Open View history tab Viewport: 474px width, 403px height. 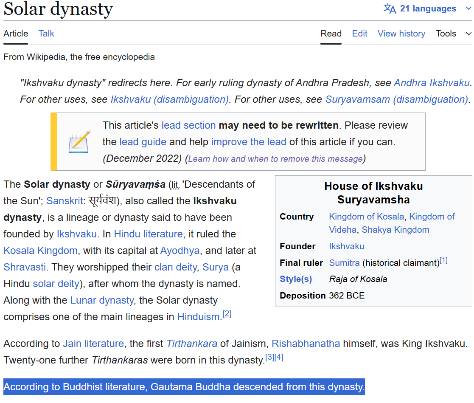tap(401, 34)
